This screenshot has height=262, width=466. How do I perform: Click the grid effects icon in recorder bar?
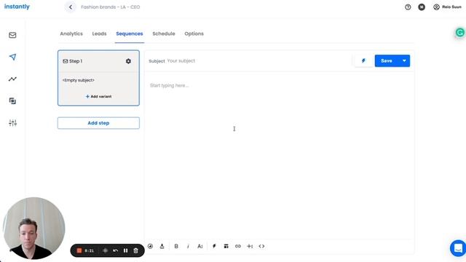(x=105, y=250)
